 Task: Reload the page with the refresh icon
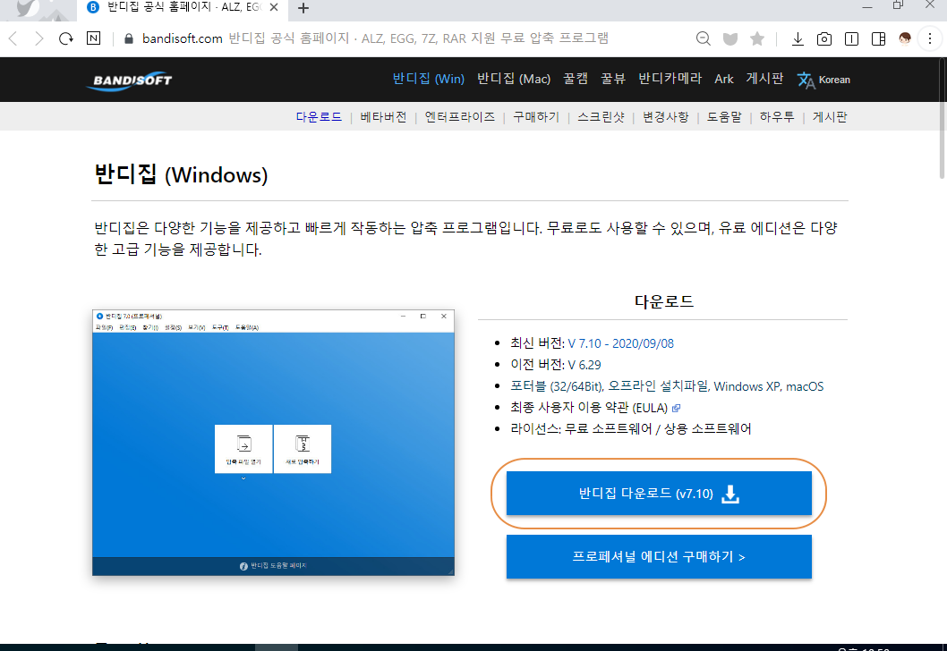coord(66,39)
